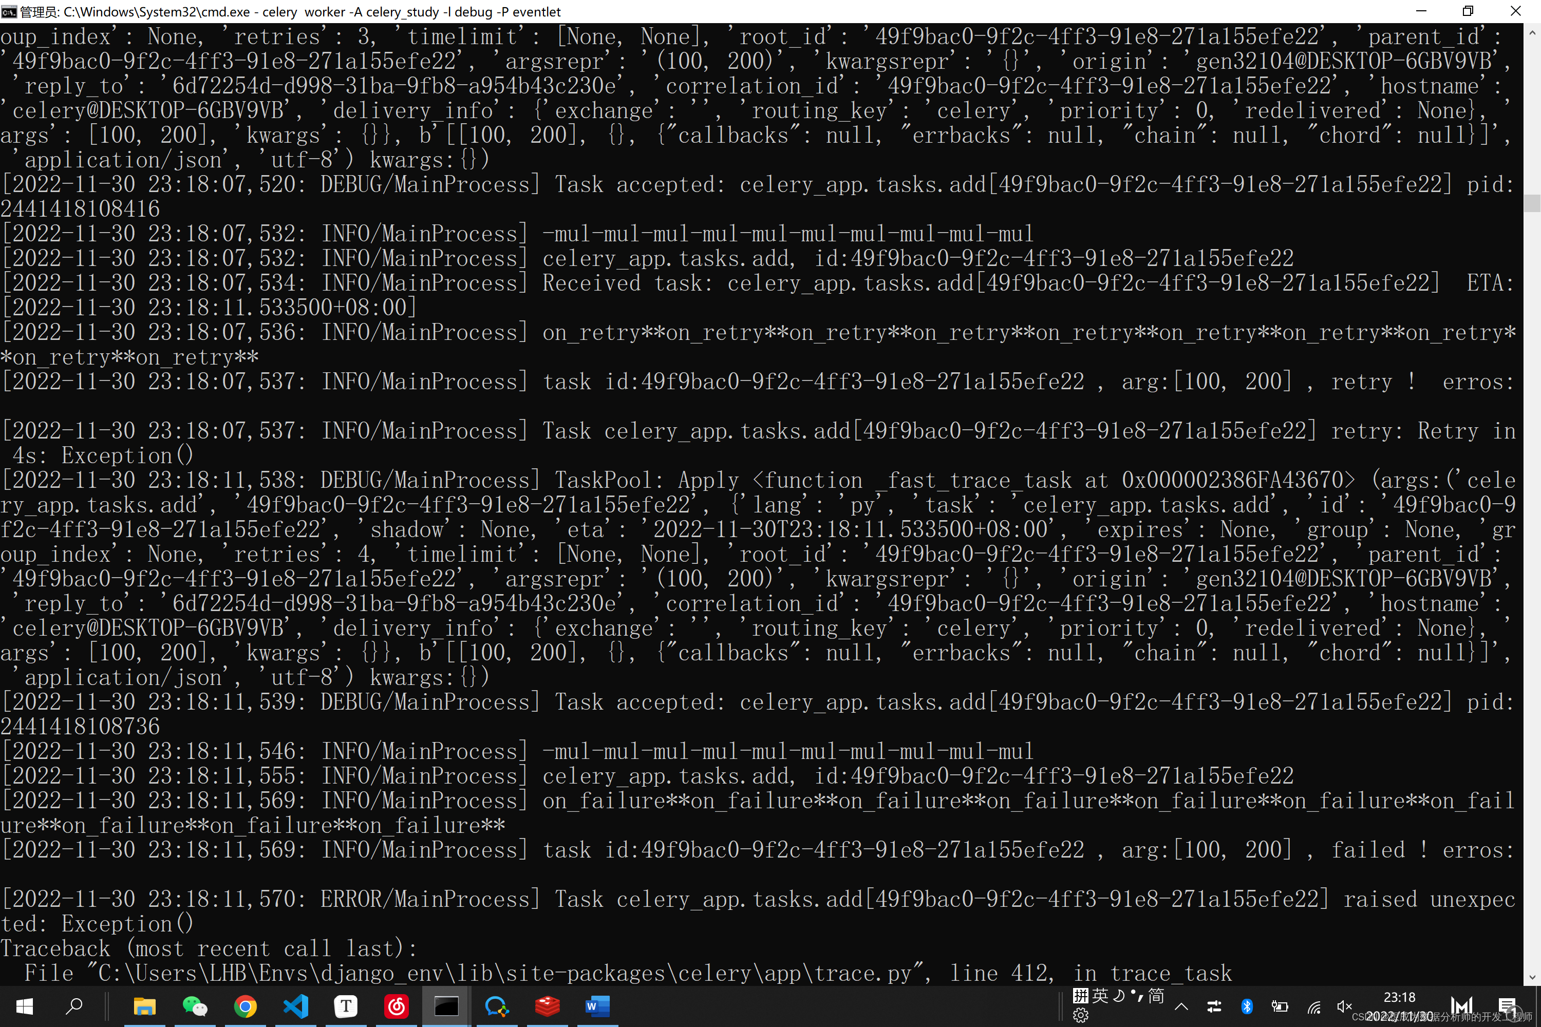Open File Explorer from the taskbar

[x=144, y=1006]
